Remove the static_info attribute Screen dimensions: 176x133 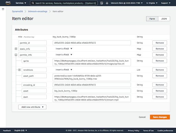[159, 49]
